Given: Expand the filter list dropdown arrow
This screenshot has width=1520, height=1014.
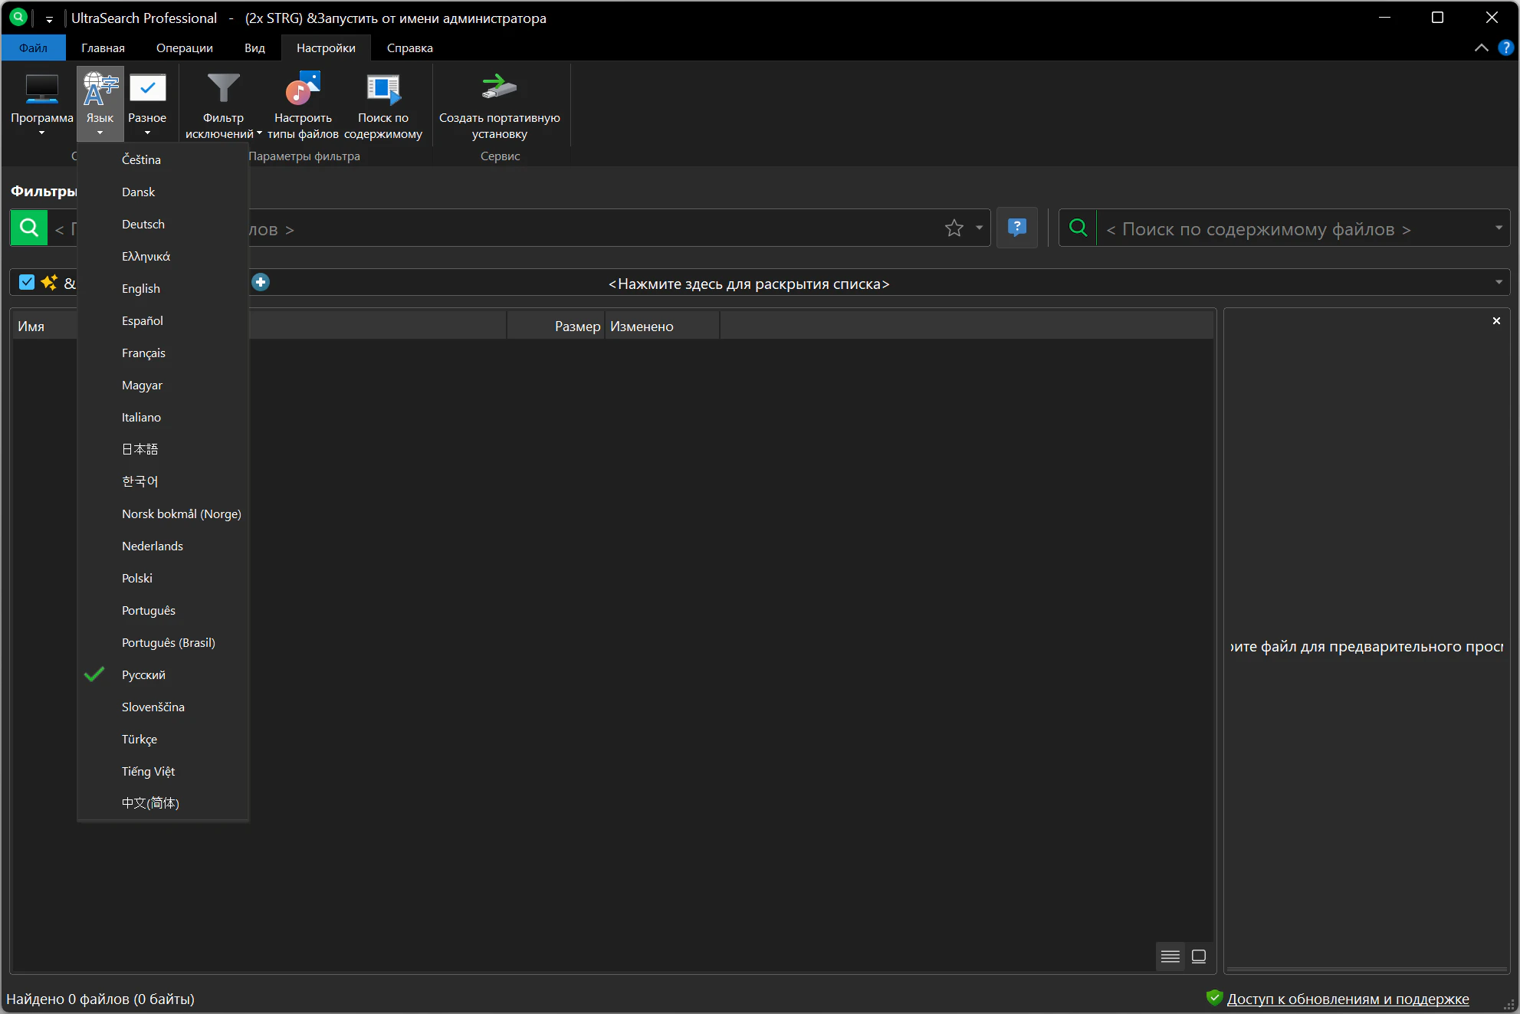Looking at the screenshot, I should [x=1498, y=283].
